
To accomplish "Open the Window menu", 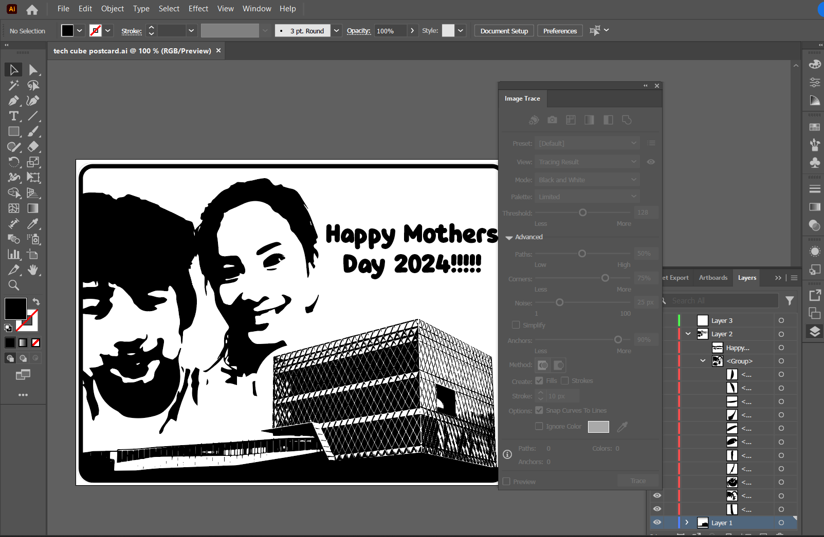I will point(257,9).
